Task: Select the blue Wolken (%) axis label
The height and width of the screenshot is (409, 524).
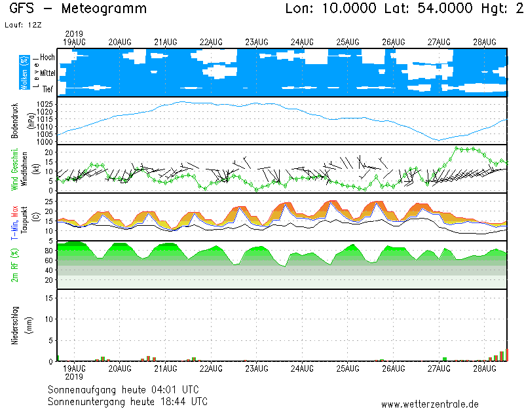Action: 24,73
